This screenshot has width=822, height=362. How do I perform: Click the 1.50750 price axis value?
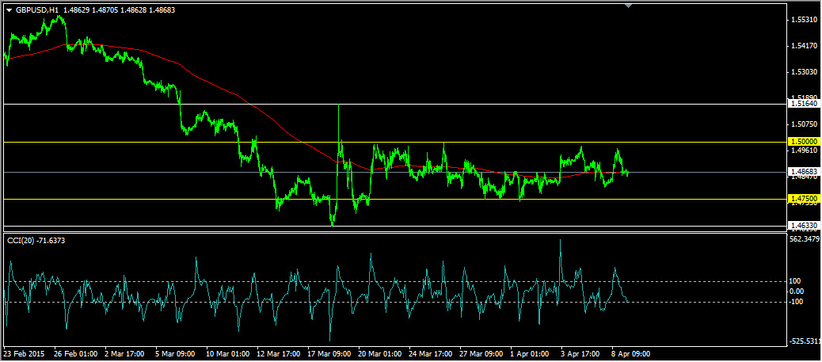point(804,124)
